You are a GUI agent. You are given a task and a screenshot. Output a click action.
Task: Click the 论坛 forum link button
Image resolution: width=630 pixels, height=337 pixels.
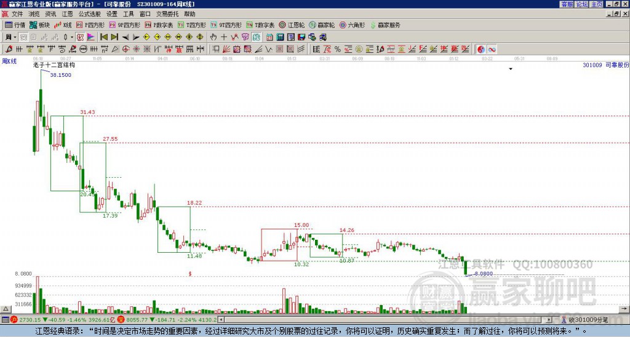point(582,4)
